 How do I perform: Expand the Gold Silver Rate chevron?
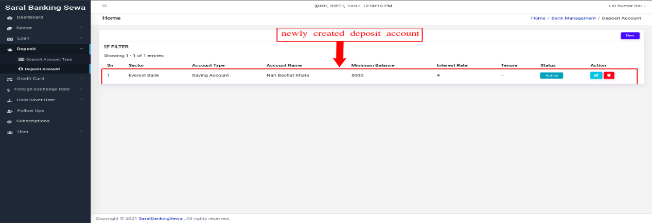(x=81, y=100)
